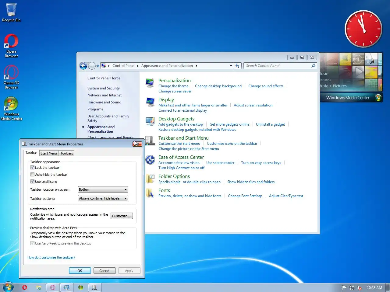Open the Windows Start orb

pyautogui.click(x=8, y=287)
